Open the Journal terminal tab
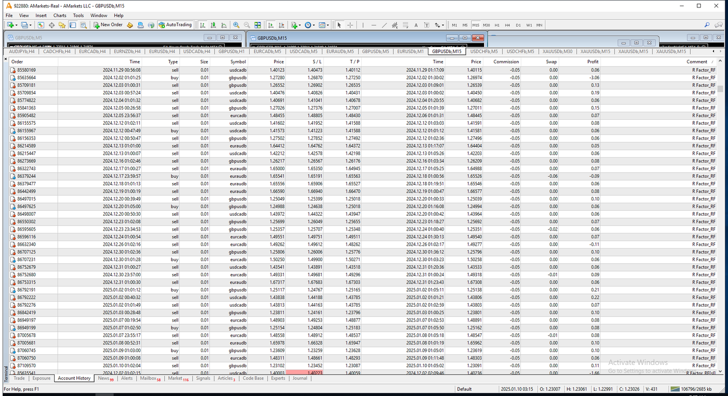This screenshot has height=396, width=728. pyautogui.click(x=300, y=378)
